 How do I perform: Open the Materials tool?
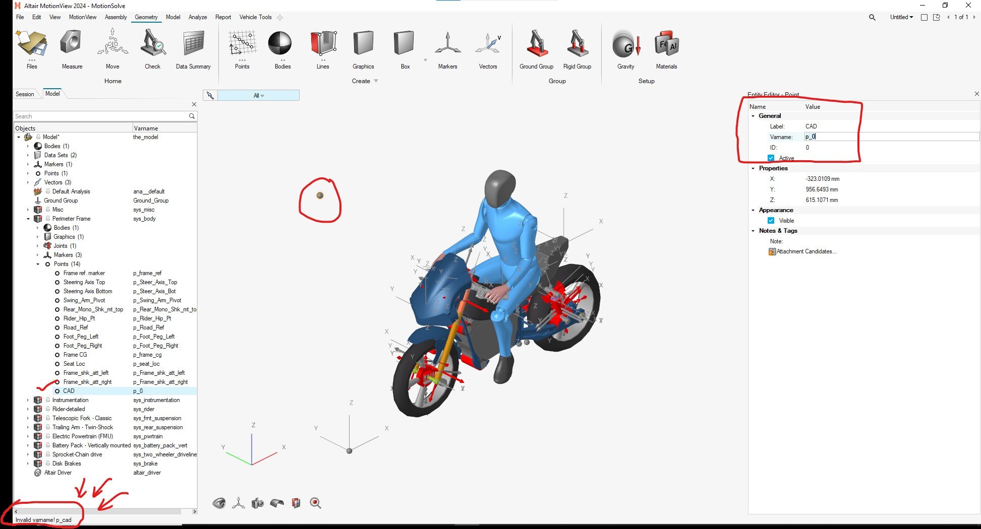pos(666,49)
